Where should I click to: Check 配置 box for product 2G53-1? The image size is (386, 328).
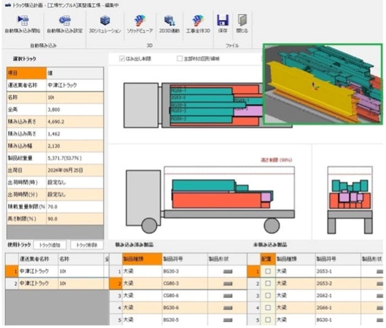point(268,271)
